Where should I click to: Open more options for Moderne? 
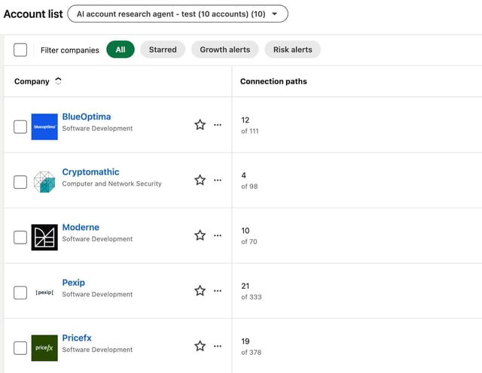coord(218,235)
